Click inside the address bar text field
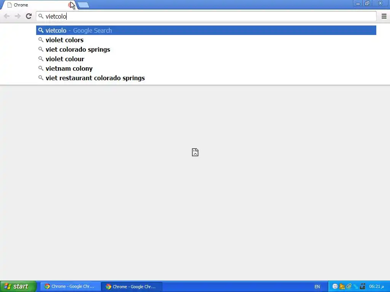 [206, 16]
